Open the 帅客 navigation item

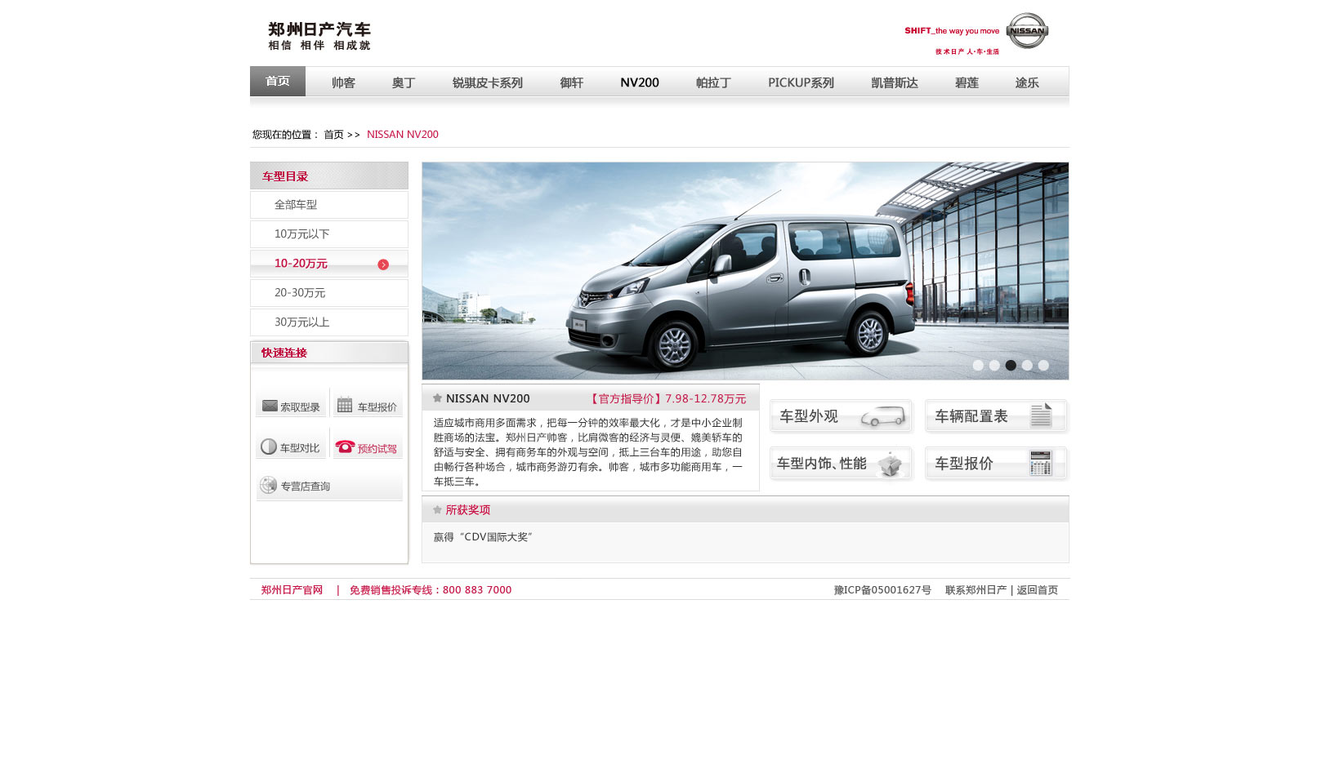[343, 82]
